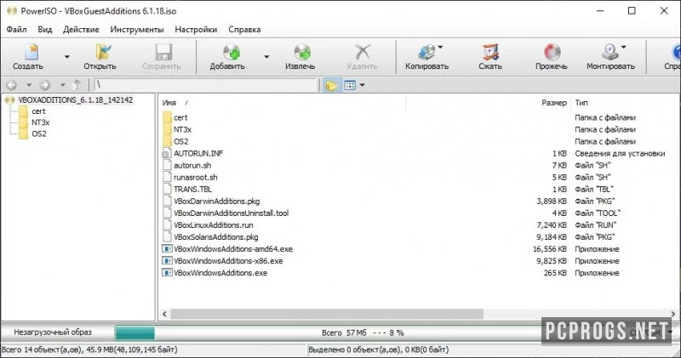Open the Действие menu
681x358 pixels.
tap(81, 30)
